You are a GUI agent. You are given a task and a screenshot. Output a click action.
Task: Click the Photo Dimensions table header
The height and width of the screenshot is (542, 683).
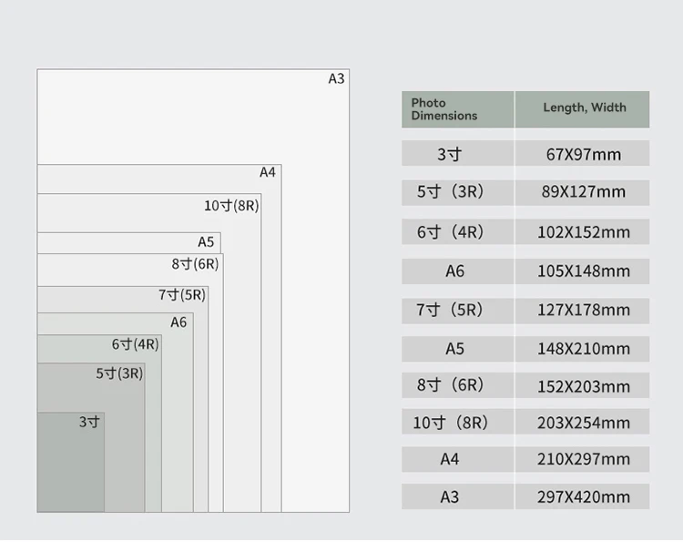coord(458,109)
